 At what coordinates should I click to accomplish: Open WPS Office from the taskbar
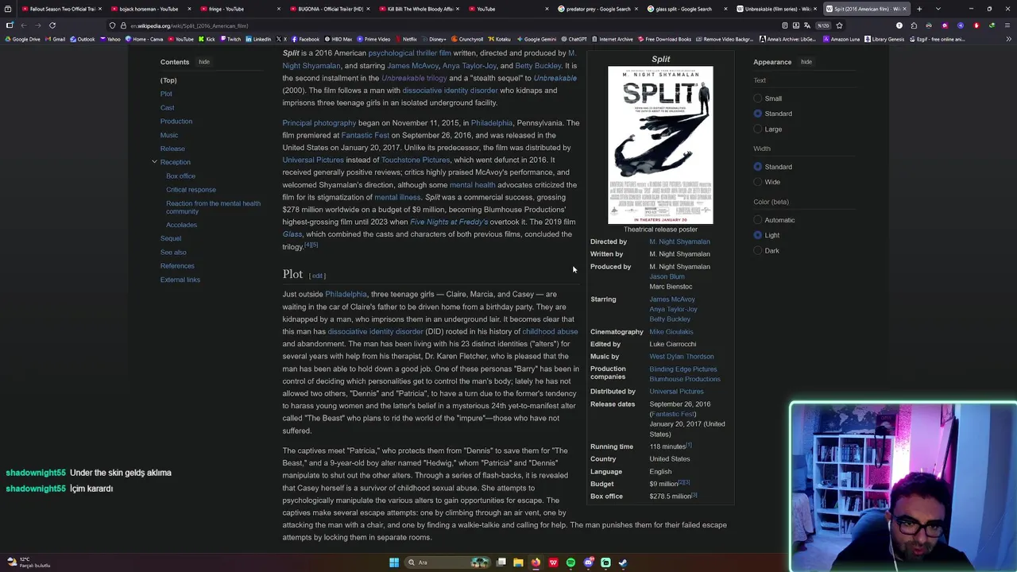[x=553, y=562]
